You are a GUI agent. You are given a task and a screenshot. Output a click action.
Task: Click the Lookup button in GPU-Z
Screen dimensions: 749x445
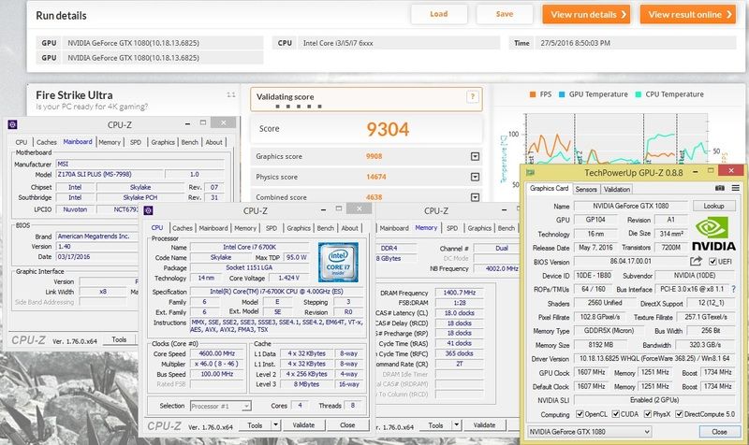(x=714, y=206)
